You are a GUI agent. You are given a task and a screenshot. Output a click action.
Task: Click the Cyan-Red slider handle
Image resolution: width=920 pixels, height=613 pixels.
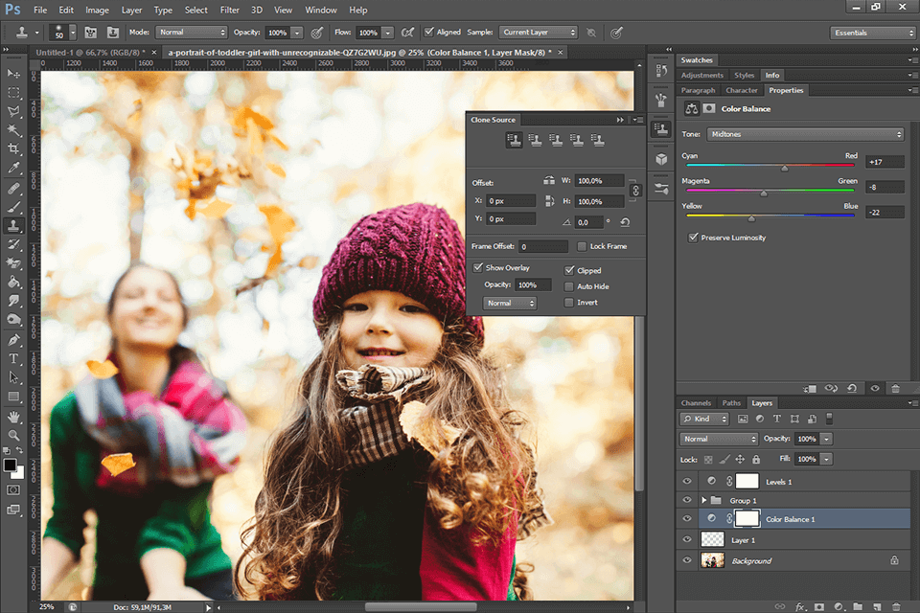point(785,167)
